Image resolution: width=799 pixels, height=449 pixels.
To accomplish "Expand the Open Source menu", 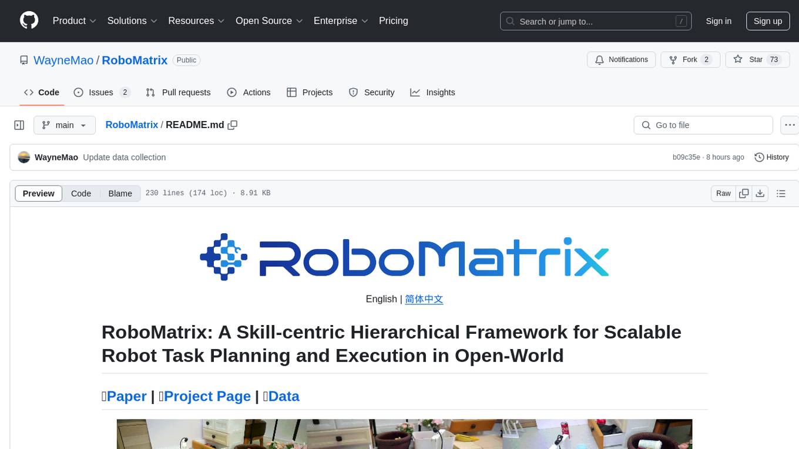I will [x=269, y=21].
